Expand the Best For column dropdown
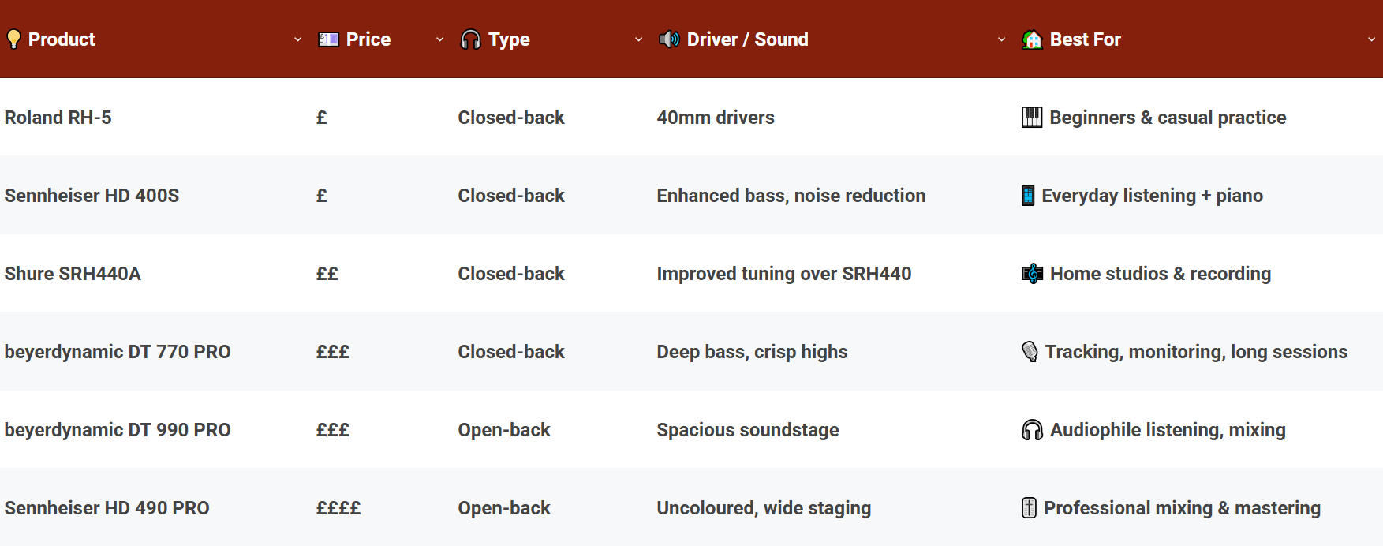This screenshot has width=1383, height=546. point(1373,39)
